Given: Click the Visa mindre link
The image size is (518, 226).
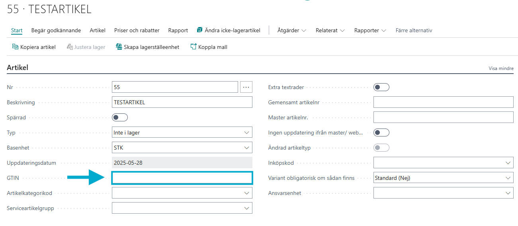Looking at the screenshot, I should tap(501, 68).
